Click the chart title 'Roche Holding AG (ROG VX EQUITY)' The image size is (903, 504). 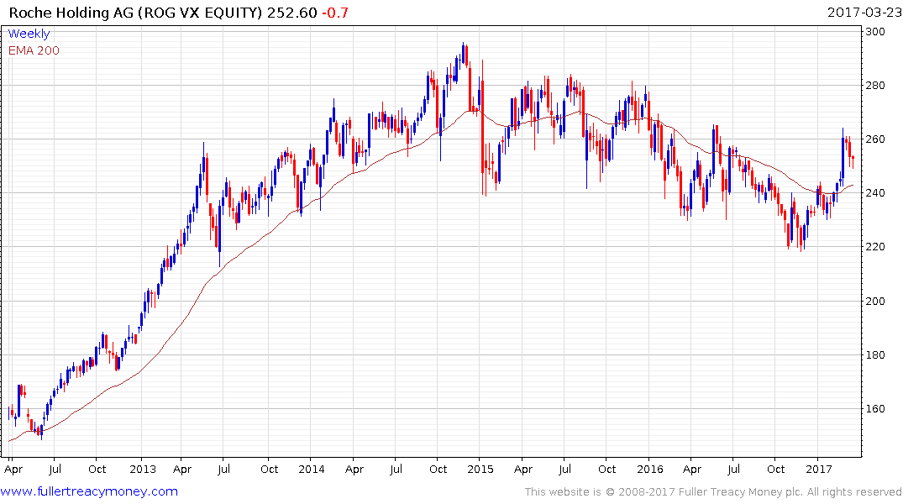tap(135, 13)
